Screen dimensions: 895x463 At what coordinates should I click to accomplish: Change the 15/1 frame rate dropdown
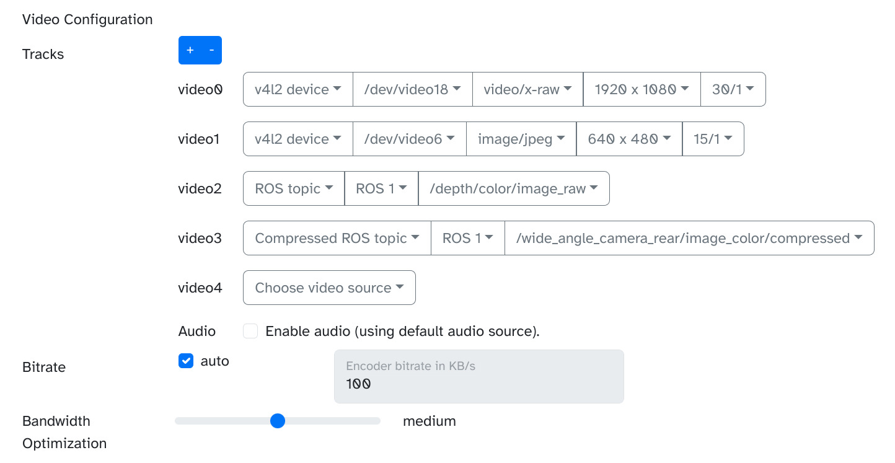[713, 139]
